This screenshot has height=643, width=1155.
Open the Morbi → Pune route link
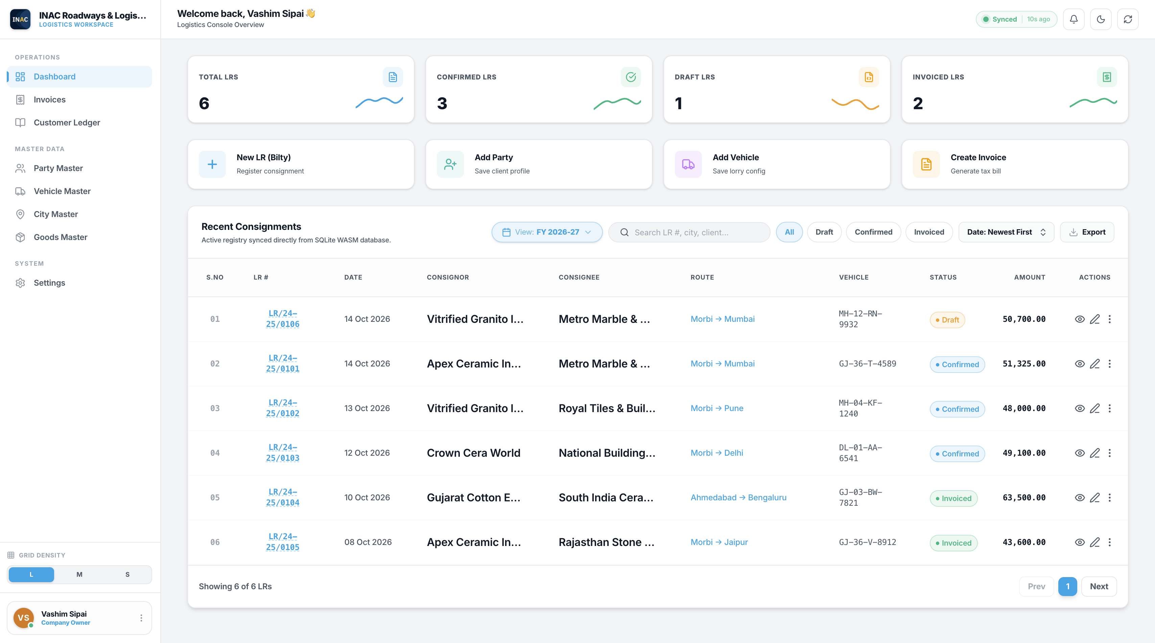717,408
